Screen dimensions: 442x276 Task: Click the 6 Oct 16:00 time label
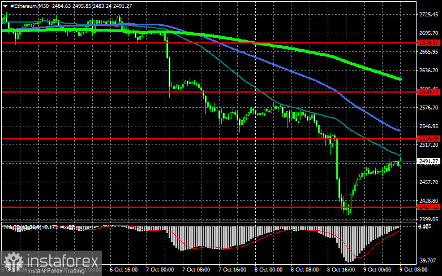pyautogui.click(x=124, y=270)
